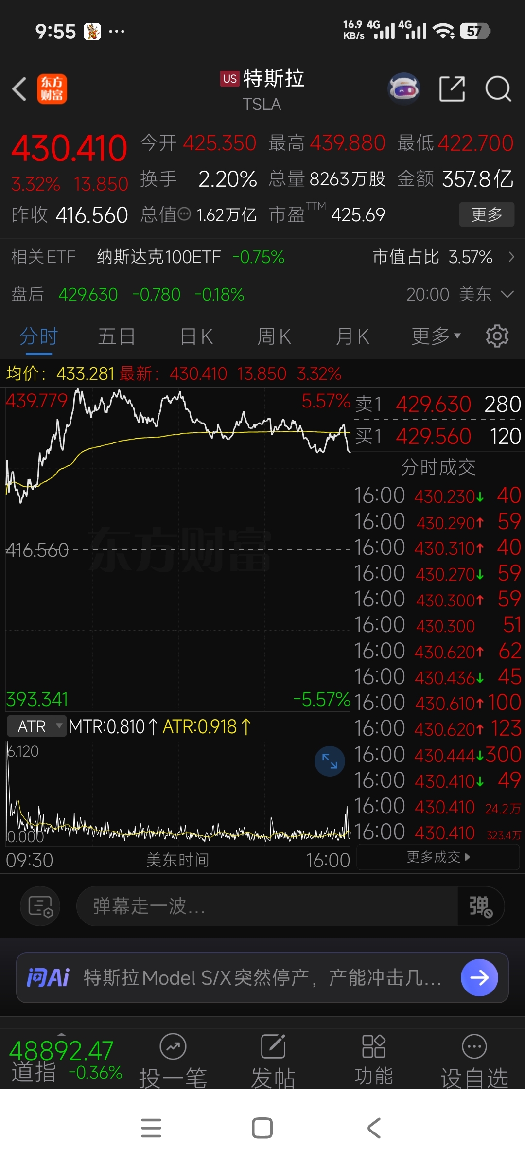Screen dimensions: 525x1167
Task: Select the 分时 tab
Action: point(39,336)
